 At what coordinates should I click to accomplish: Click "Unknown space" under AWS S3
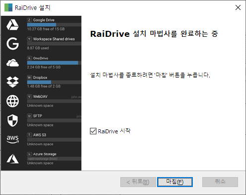pyautogui.click(x=40, y=144)
